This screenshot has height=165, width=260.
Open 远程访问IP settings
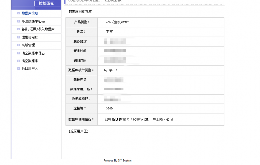tap(30, 37)
